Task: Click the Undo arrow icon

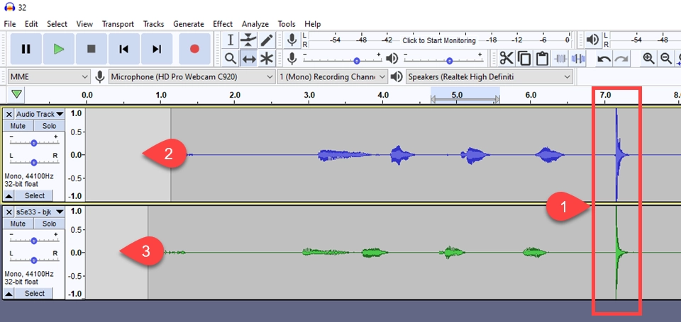Action: 604,58
